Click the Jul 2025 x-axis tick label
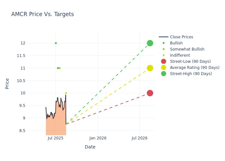The height and width of the screenshot is (161, 225). coord(56,138)
